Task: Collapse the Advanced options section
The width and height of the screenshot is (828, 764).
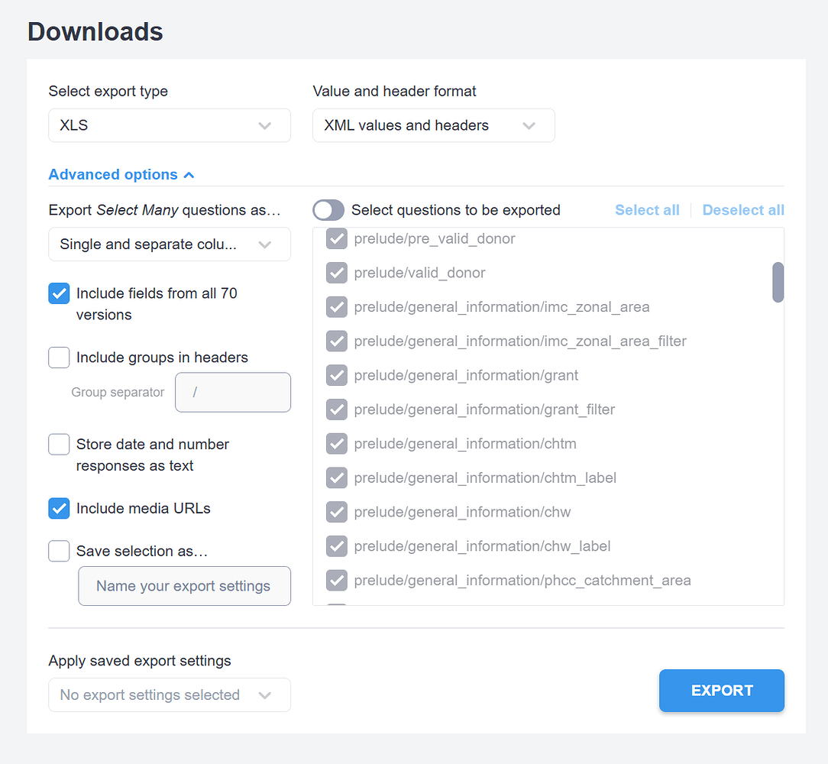Action: pos(121,174)
